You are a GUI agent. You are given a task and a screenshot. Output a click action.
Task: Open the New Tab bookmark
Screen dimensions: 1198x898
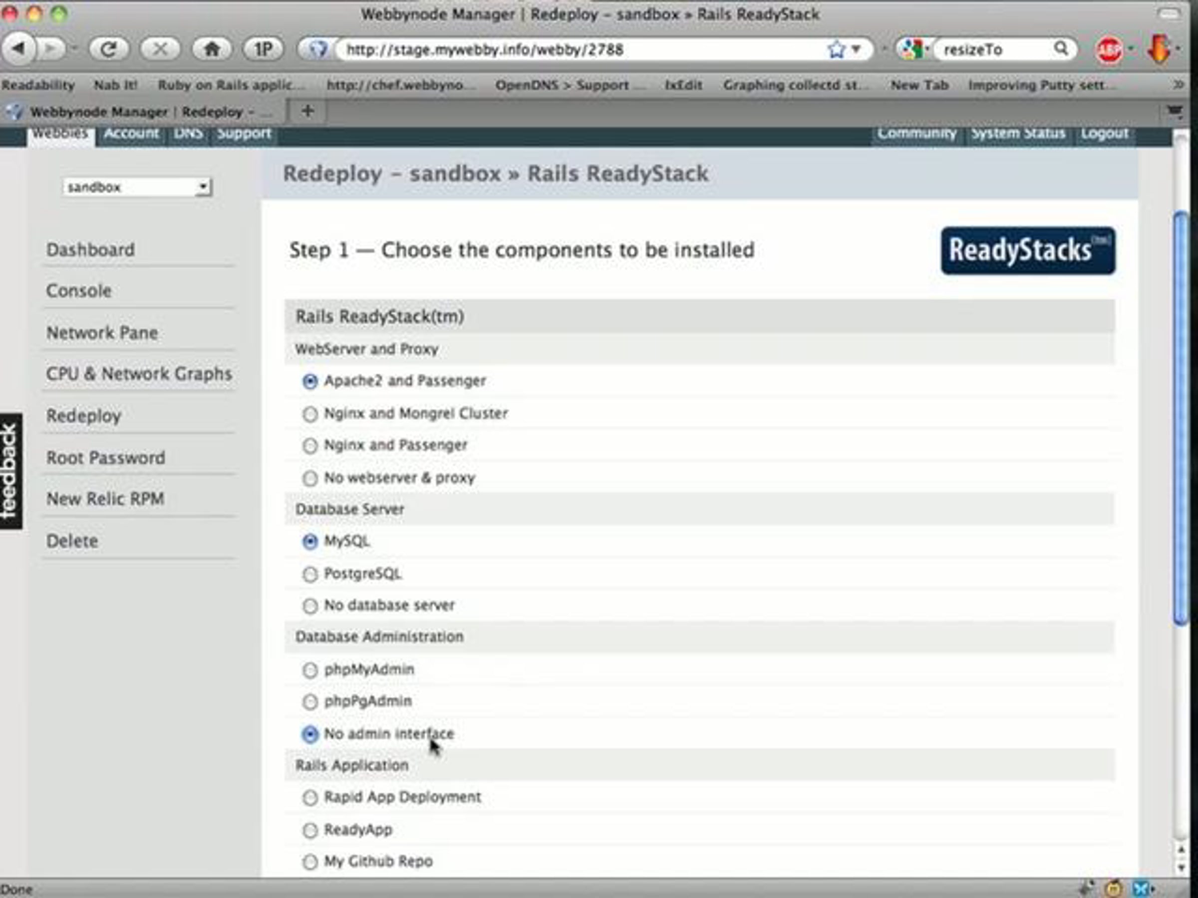(x=919, y=85)
